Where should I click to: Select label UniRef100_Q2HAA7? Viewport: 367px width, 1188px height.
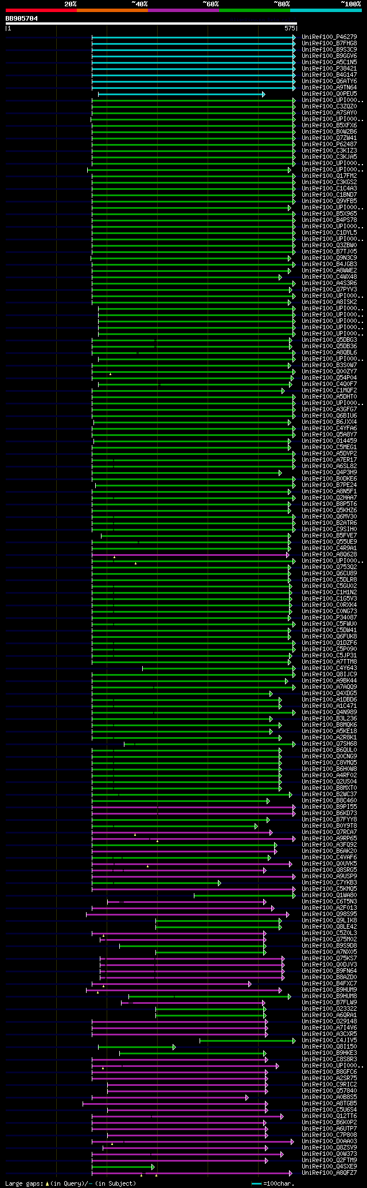[x=329, y=498]
